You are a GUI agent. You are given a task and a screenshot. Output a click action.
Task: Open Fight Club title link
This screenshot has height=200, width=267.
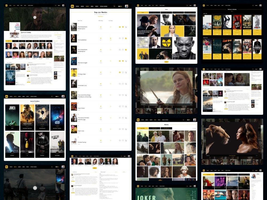click(x=81, y=131)
